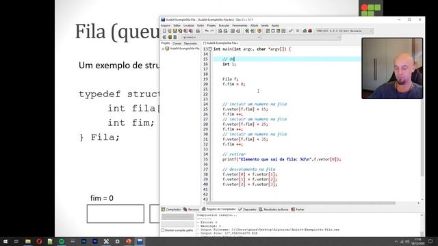Select the Aula04-Exemplo04a-Fila.c editor tab

click(220, 43)
